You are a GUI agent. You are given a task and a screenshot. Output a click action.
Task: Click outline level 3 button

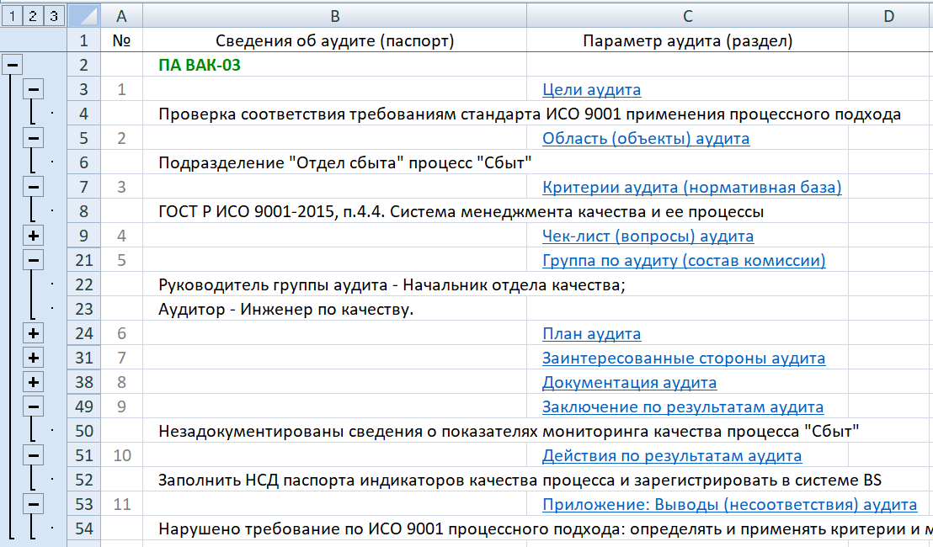(53, 15)
